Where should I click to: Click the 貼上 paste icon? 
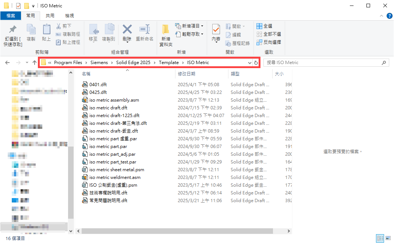(x=46, y=29)
